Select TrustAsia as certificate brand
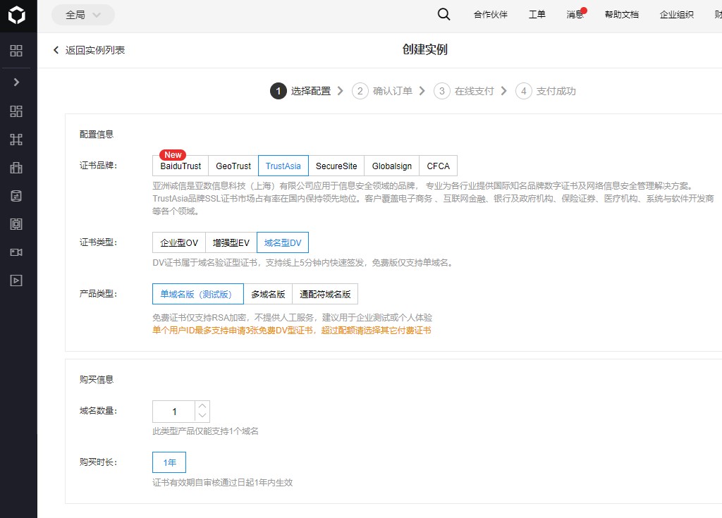Screen dimensions: 722x518 [x=283, y=165]
